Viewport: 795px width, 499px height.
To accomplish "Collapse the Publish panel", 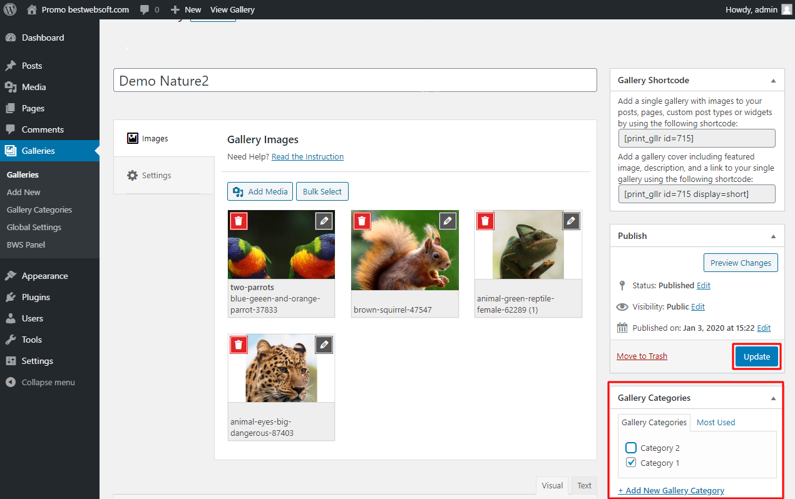I will point(773,236).
